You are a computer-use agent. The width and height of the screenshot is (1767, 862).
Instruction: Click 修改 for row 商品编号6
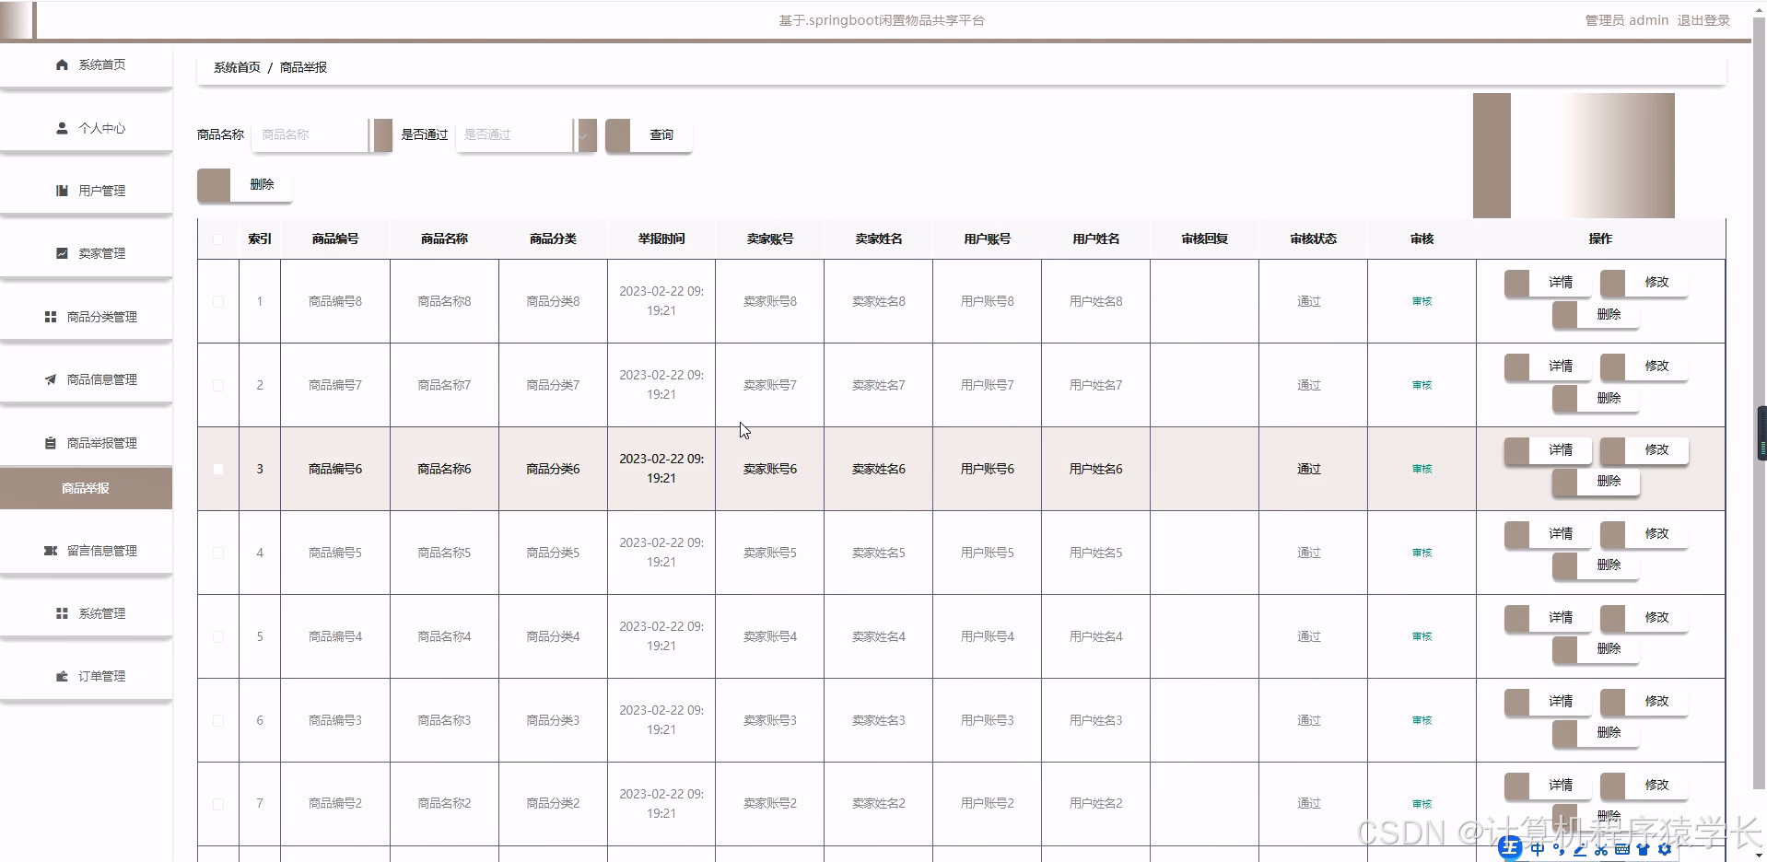pos(1644,450)
